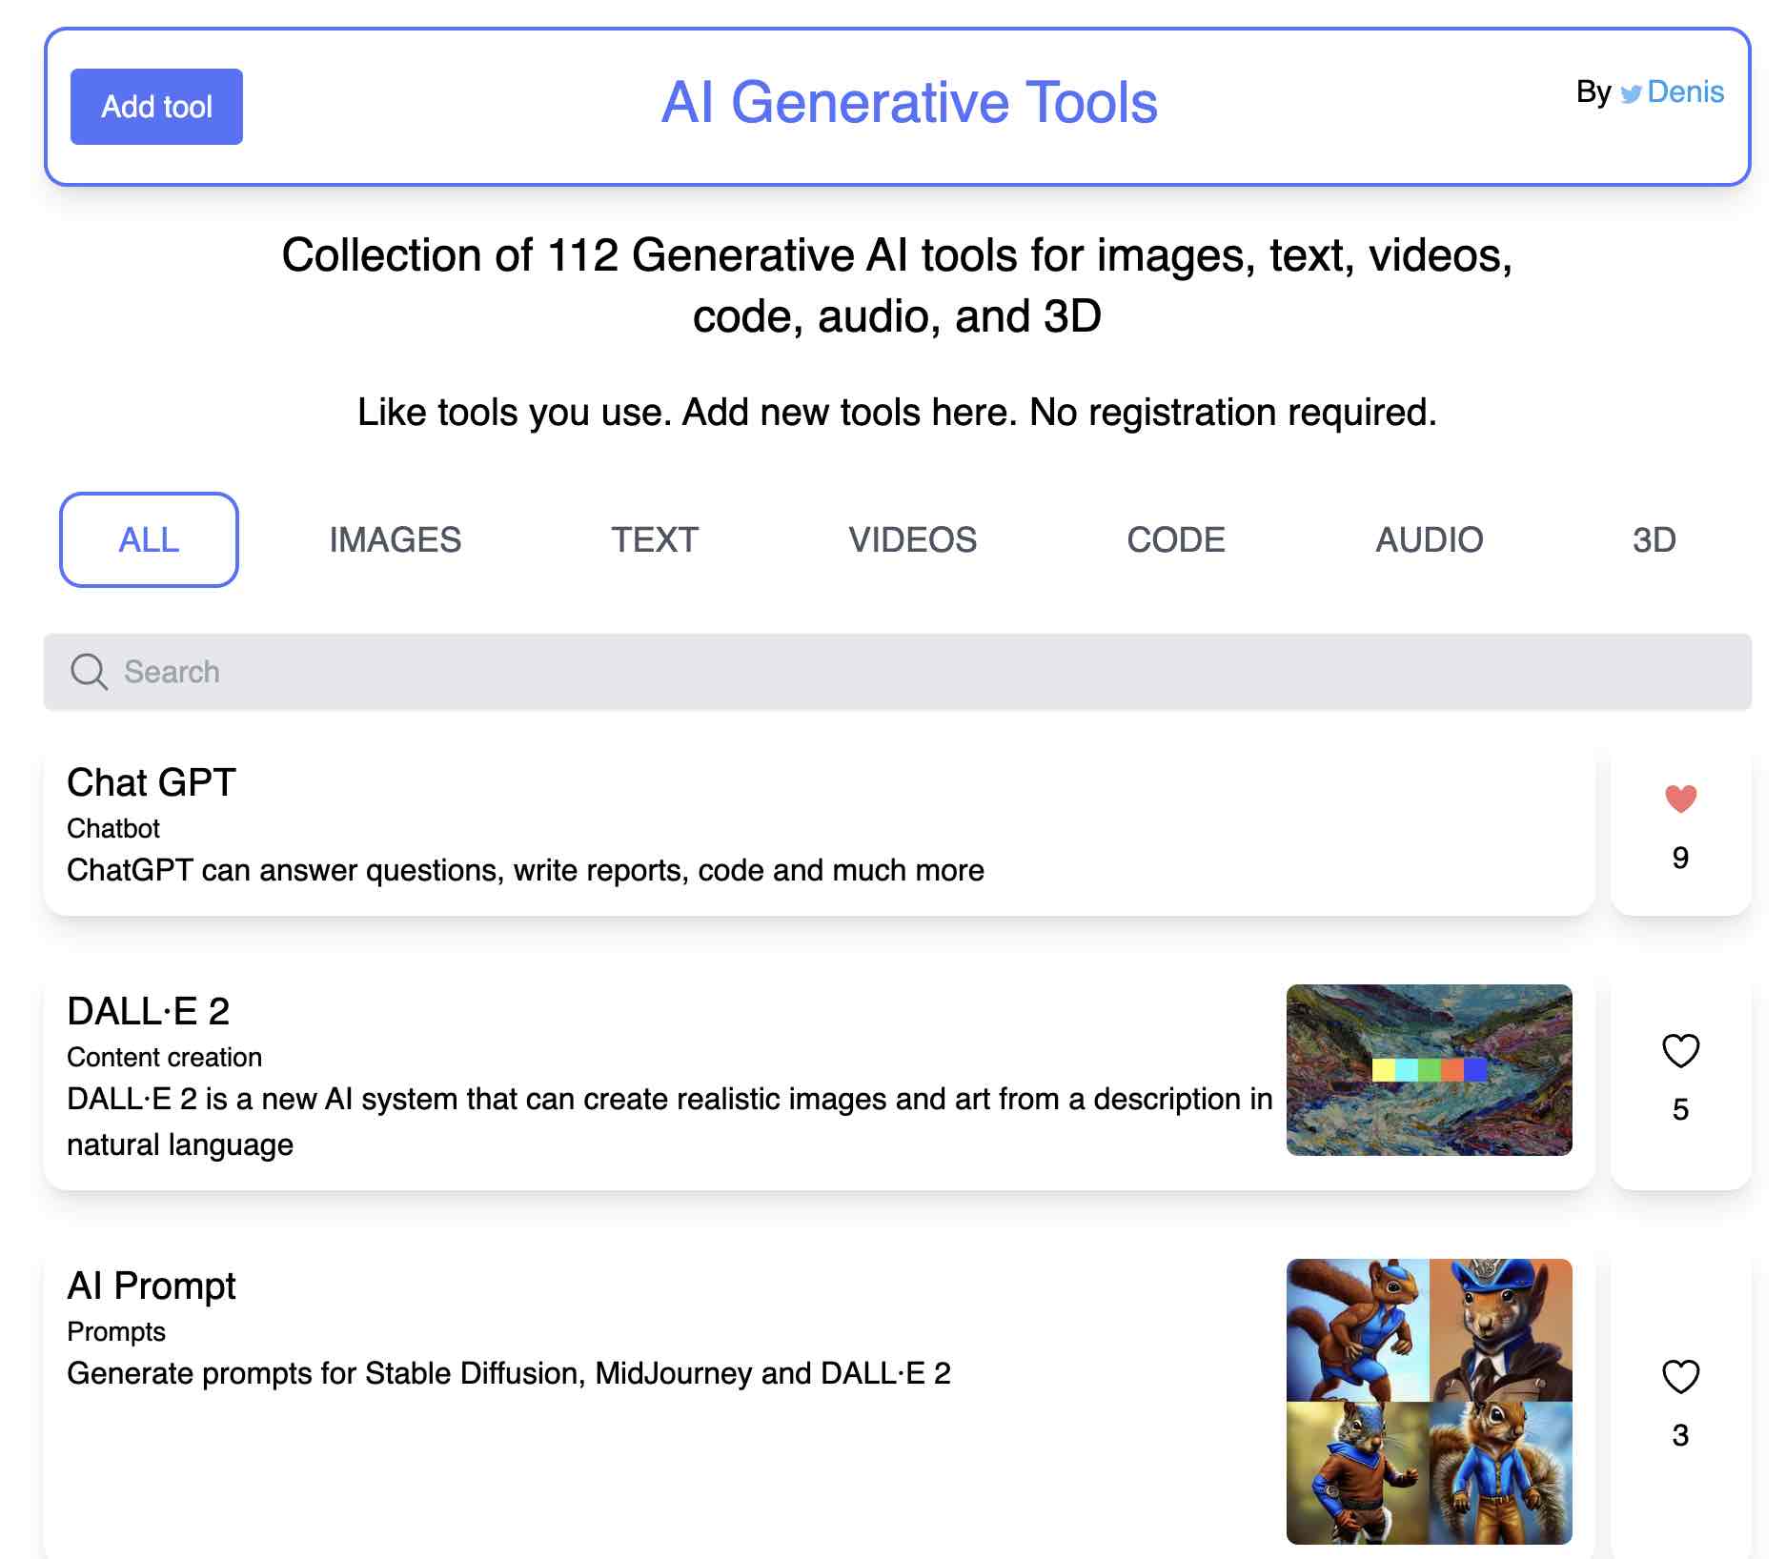This screenshot has width=1786, height=1559.
Task: Open Denis's Twitter profile link
Action: pyautogui.click(x=1685, y=91)
